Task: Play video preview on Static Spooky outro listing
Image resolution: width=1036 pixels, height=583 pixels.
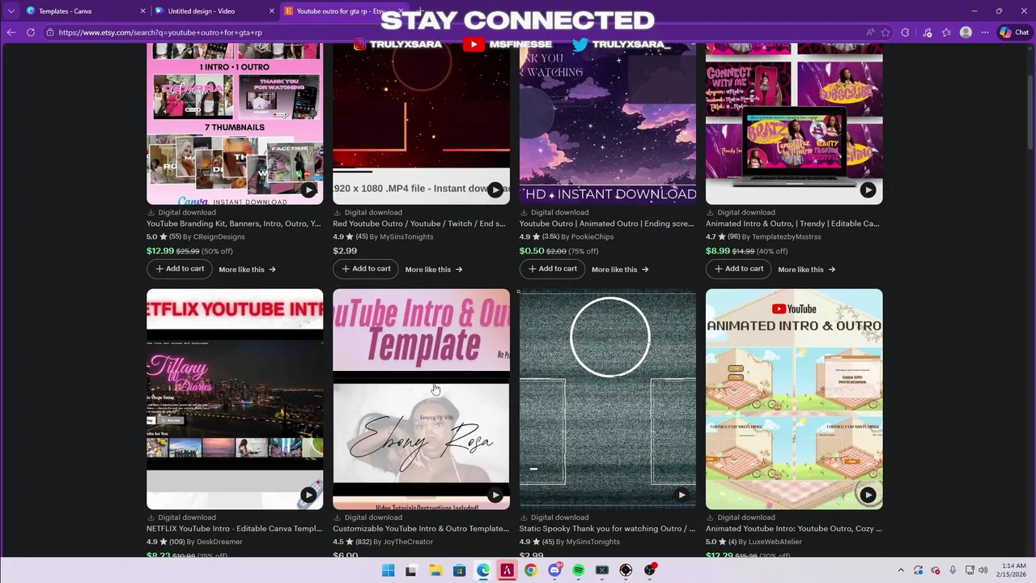Action: click(681, 495)
